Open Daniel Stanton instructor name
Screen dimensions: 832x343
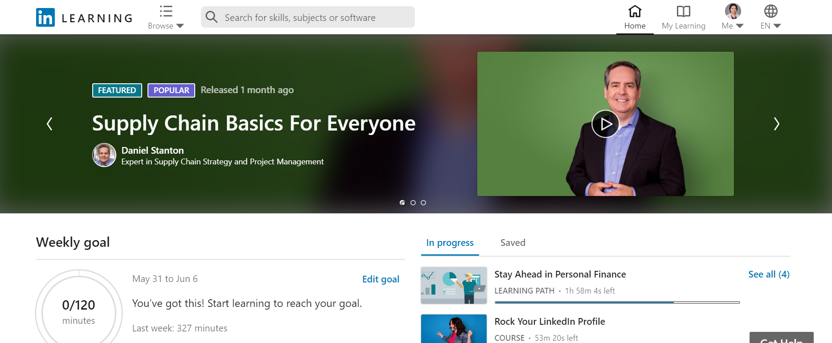tap(152, 151)
